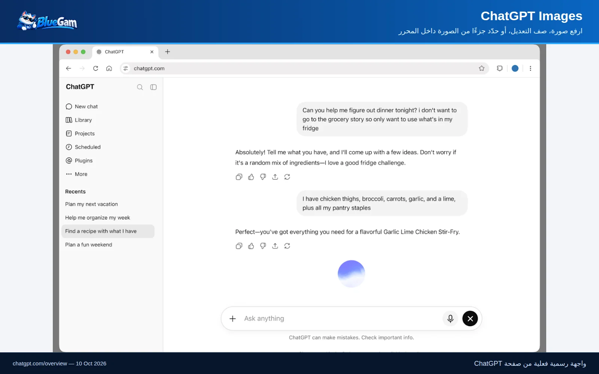Screen dimensions: 599x374
Task: Click the ChatGPT sidebar title
Action: point(80,87)
